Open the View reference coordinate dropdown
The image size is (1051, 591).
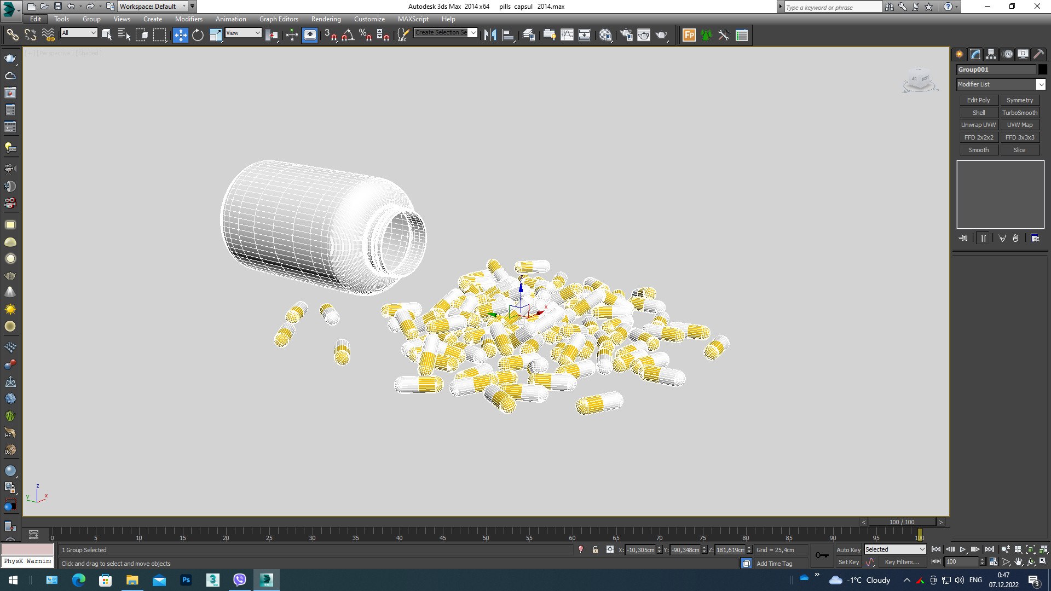click(243, 33)
